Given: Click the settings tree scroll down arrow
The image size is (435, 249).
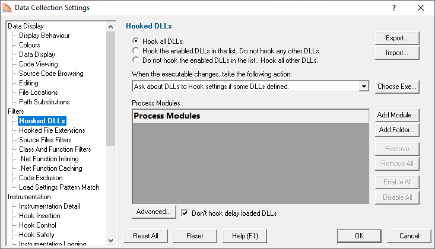Looking at the screenshot, I should [x=111, y=241].
